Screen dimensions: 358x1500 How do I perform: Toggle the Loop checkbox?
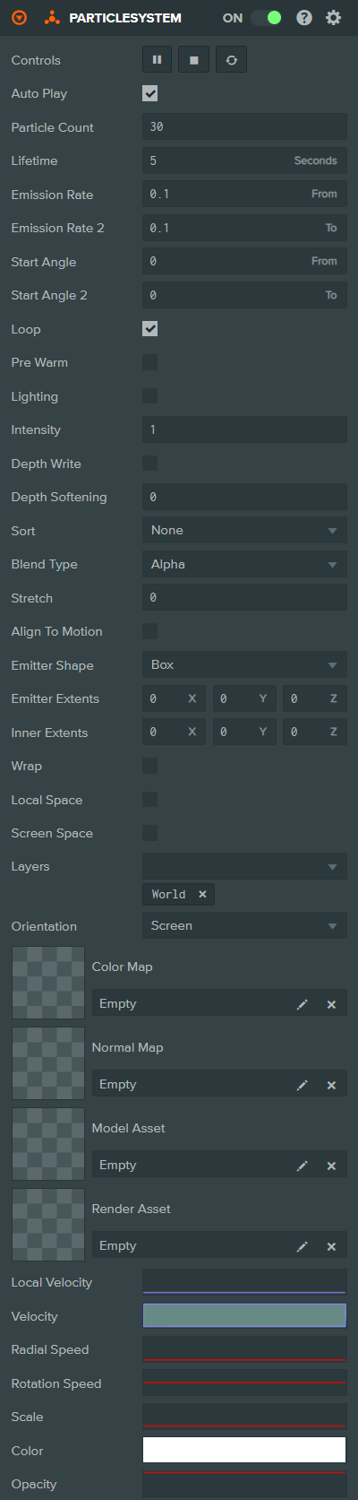pos(150,329)
